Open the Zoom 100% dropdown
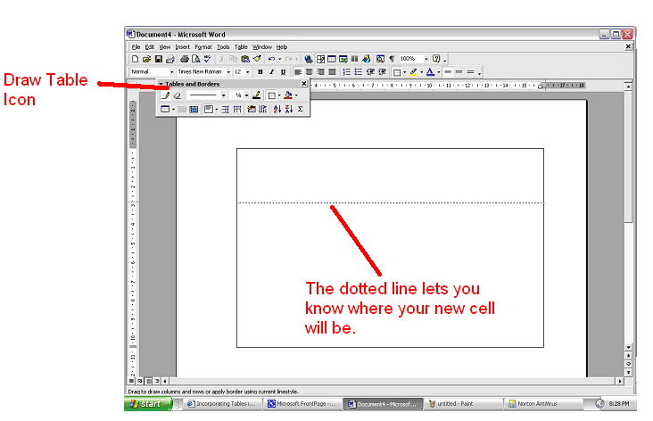653x421 pixels. coord(426,59)
